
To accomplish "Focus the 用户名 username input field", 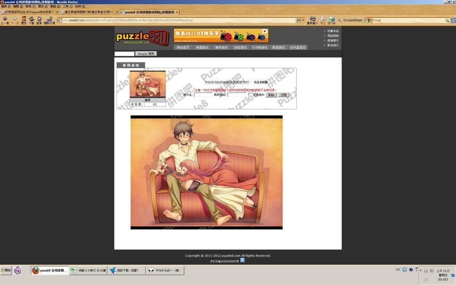I will click(203, 95).
